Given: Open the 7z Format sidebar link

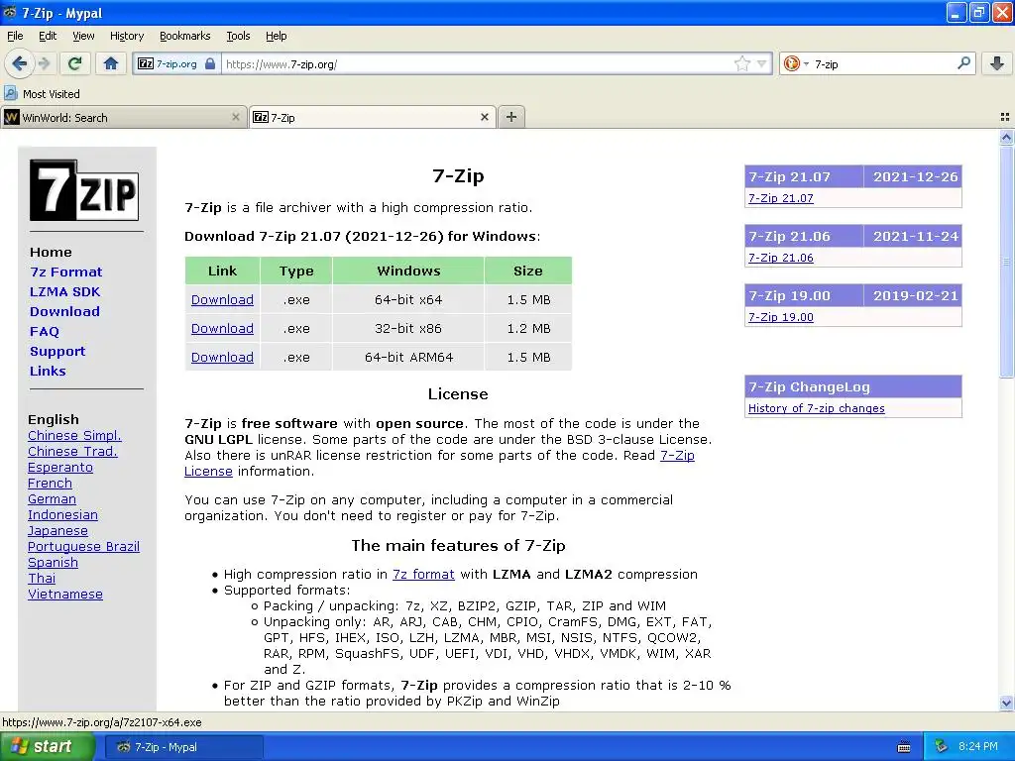Looking at the screenshot, I should pyautogui.click(x=66, y=272).
